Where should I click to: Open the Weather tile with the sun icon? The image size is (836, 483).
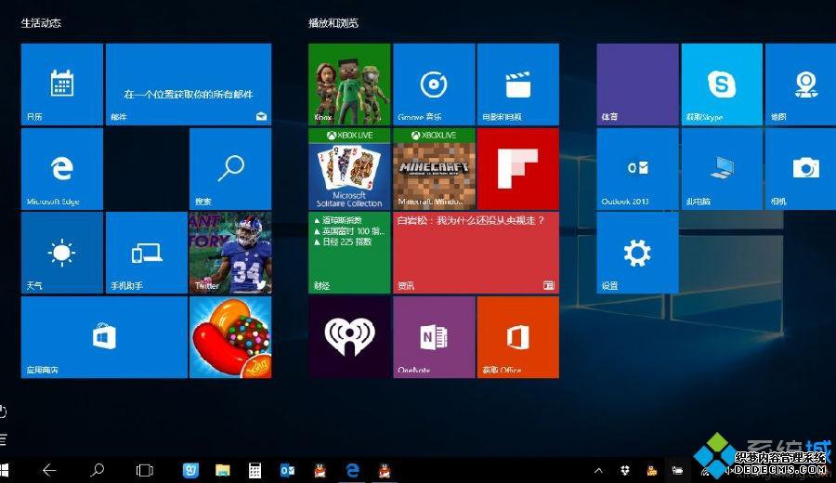tap(62, 253)
